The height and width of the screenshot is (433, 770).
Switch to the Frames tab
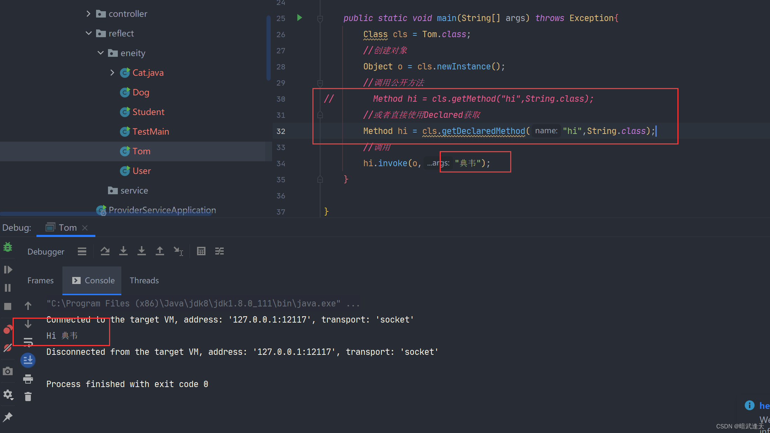click(40, 280)
